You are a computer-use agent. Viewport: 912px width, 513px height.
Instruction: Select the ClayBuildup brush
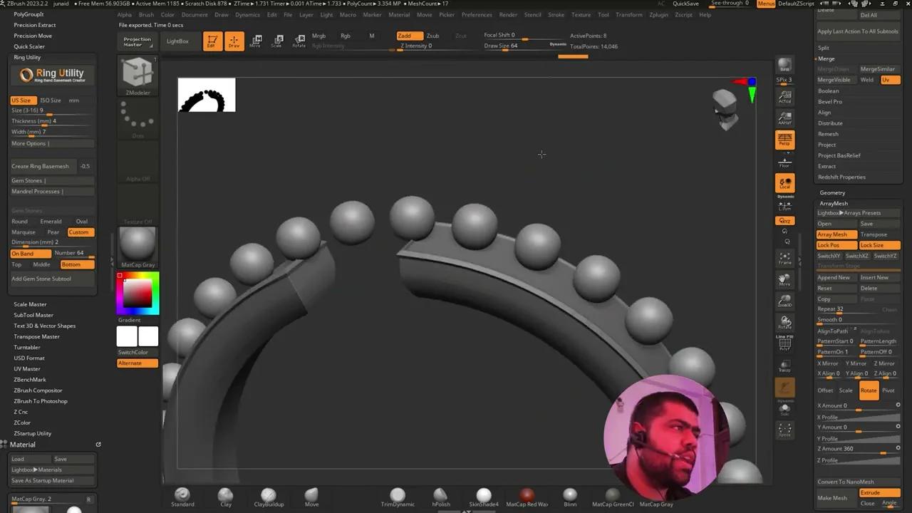(x=269, y=497)
